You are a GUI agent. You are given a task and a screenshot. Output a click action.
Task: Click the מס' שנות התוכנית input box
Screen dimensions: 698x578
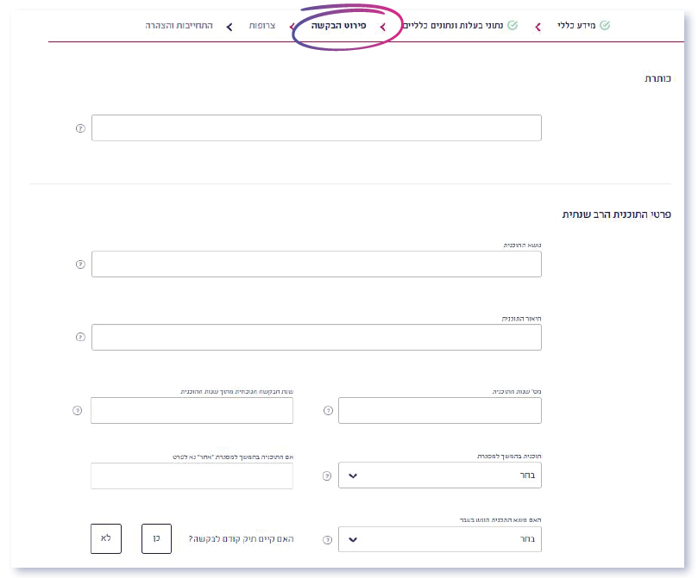(x=439, y=411)
